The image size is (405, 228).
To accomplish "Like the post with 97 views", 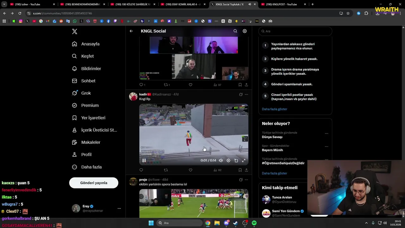I will (x=190, y=85).
